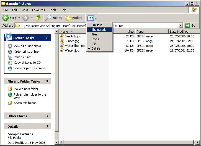Image resolution: width=201 pixels, height=146 pixels.
Task: Sort files by Date Modified column header
Action: click(179, 32)
